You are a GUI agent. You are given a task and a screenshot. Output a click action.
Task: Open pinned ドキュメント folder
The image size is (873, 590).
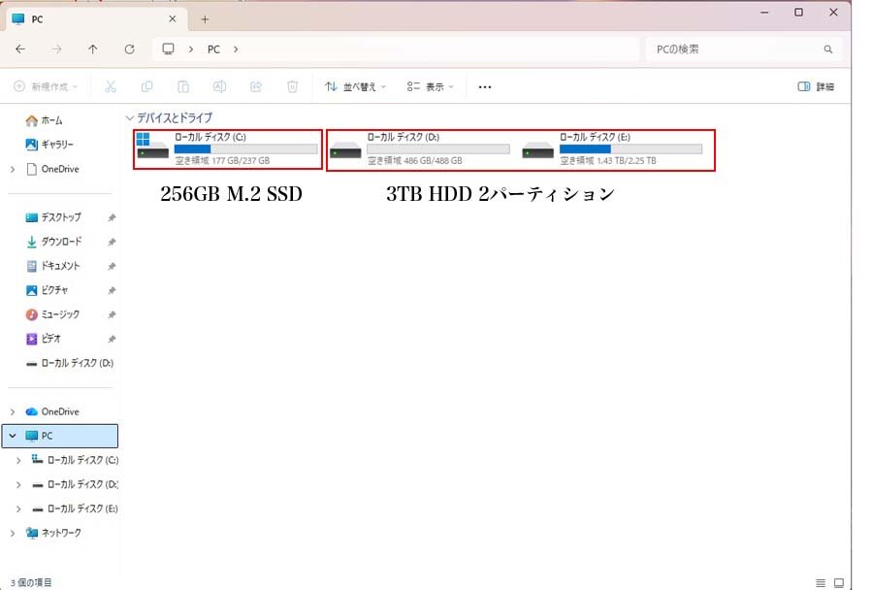point(53,266)
